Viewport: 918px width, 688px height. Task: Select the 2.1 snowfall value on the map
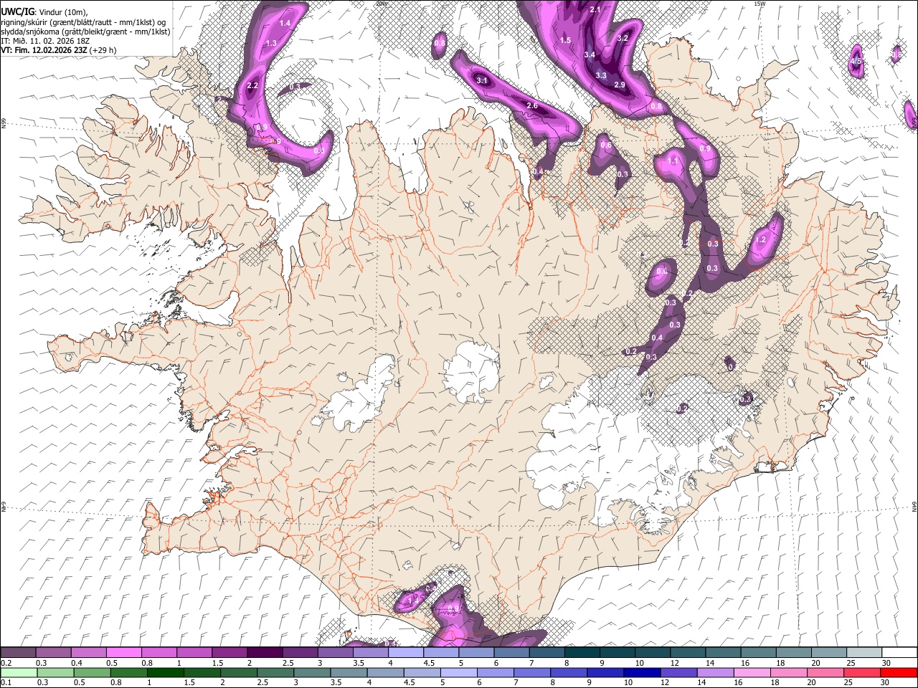coord(595,9)
